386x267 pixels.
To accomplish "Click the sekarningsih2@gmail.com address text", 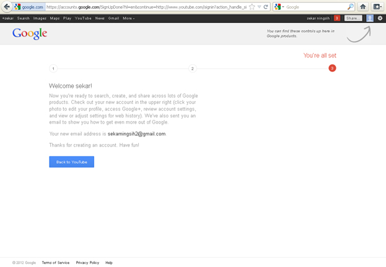I will pyautogui.click(x=137, y=134).
